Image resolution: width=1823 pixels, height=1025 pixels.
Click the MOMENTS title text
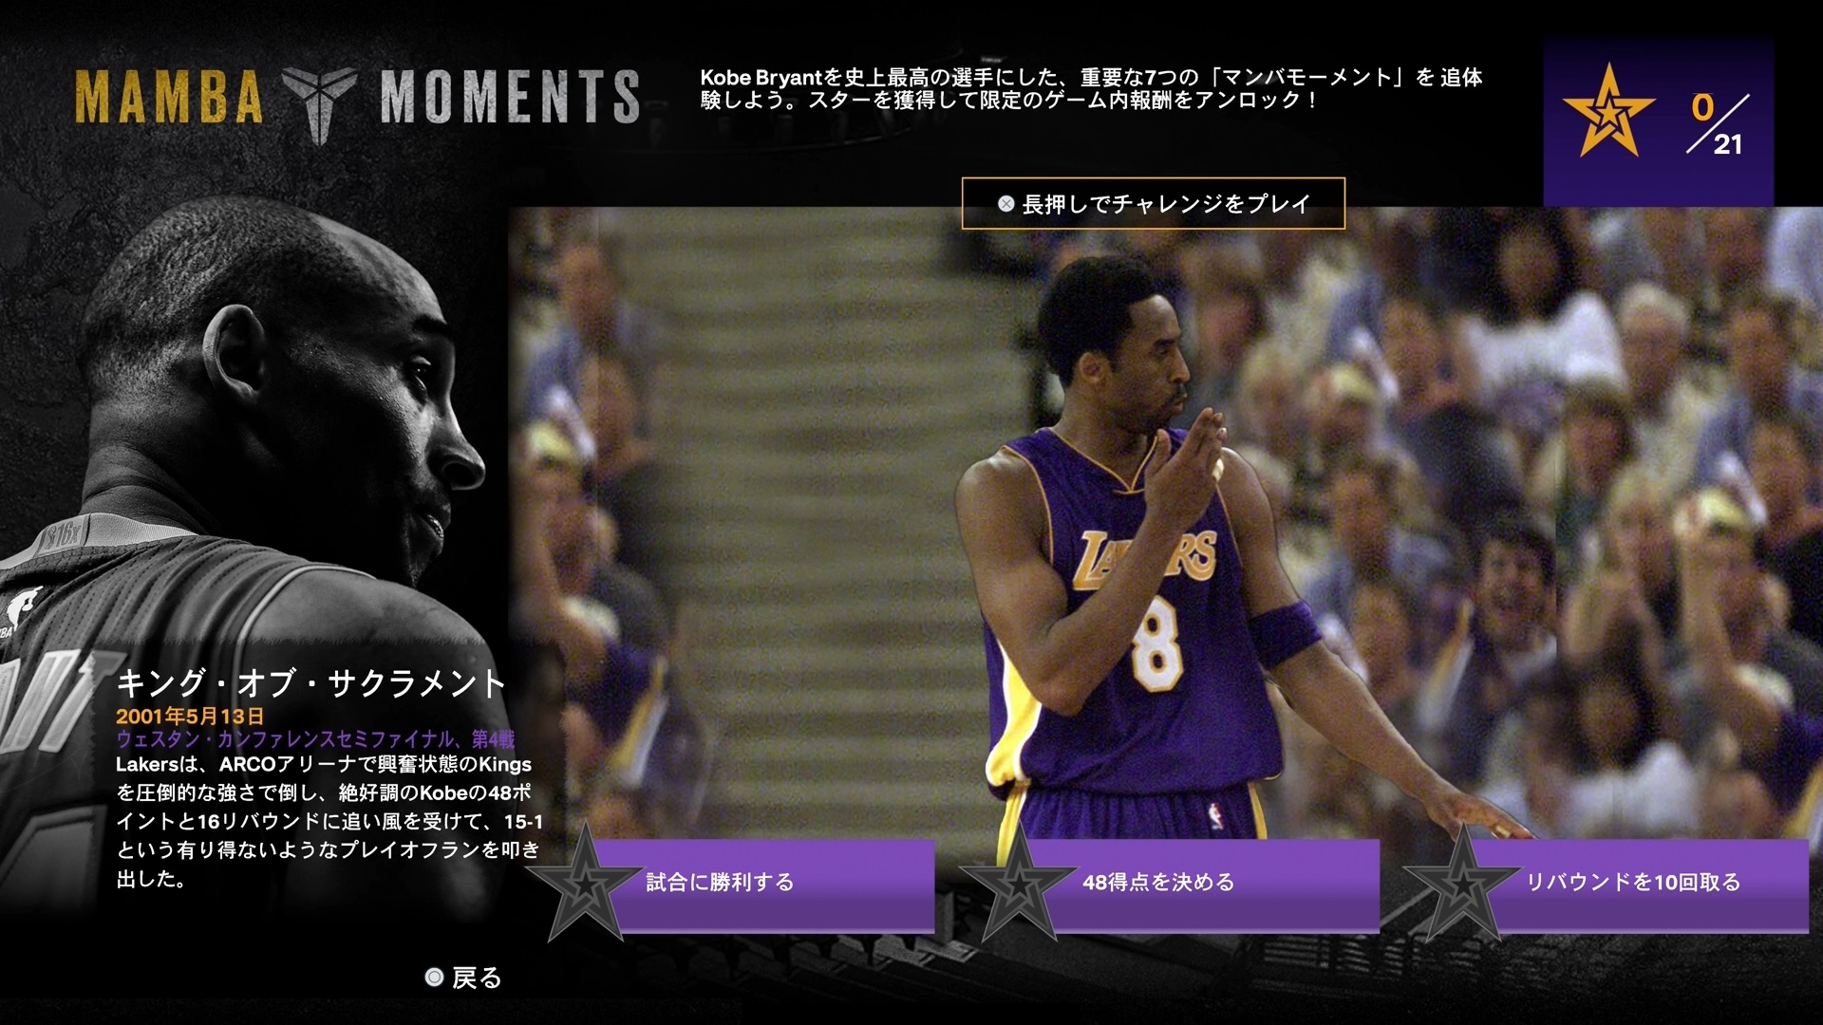(509, 97)
